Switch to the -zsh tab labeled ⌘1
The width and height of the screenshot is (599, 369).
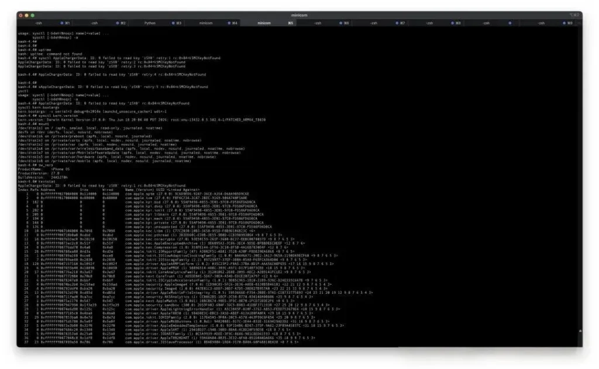pos(44,23)
